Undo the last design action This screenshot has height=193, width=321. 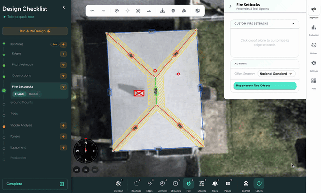click(92, 11)
